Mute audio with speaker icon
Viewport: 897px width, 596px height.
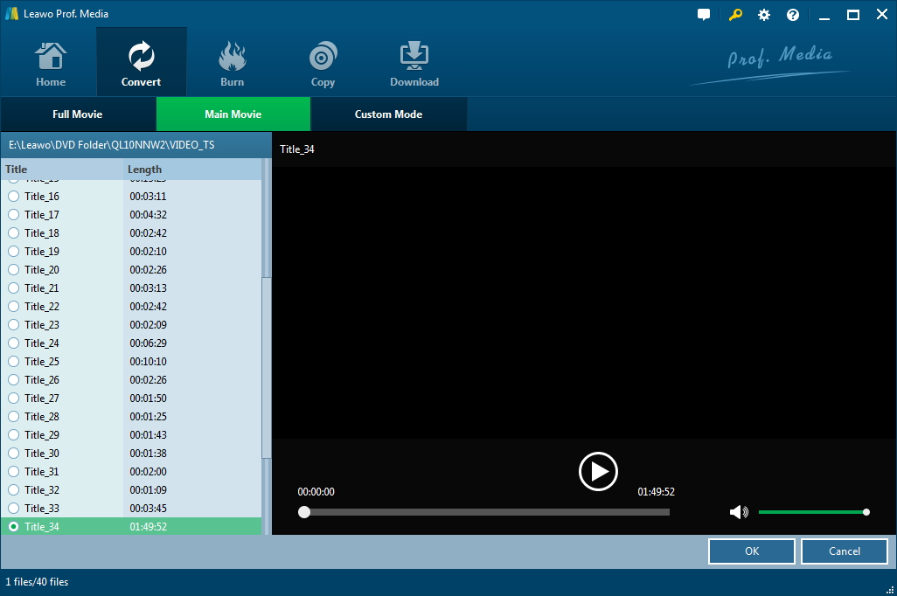coord(739,512)
